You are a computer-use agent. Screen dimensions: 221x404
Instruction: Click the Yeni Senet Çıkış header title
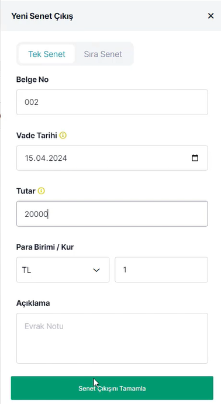(x=42, y=16)
